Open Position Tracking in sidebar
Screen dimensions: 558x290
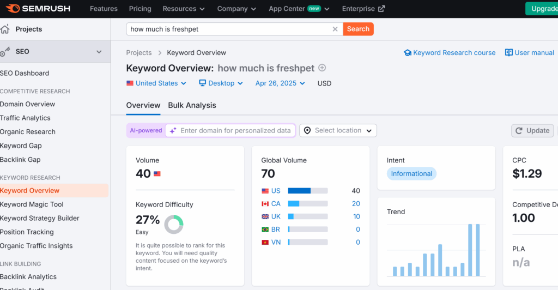click(27, 232)
